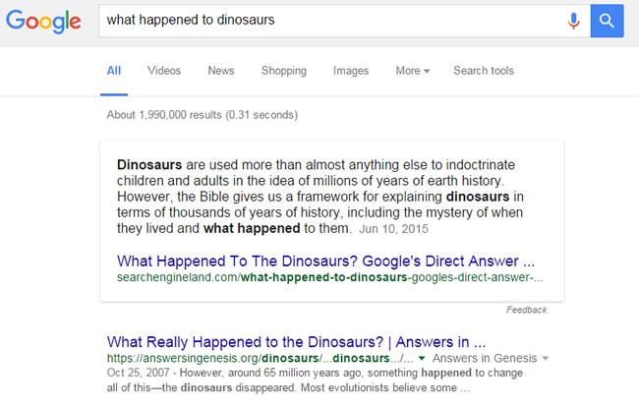Start voice search with the microphone icon

574,20
